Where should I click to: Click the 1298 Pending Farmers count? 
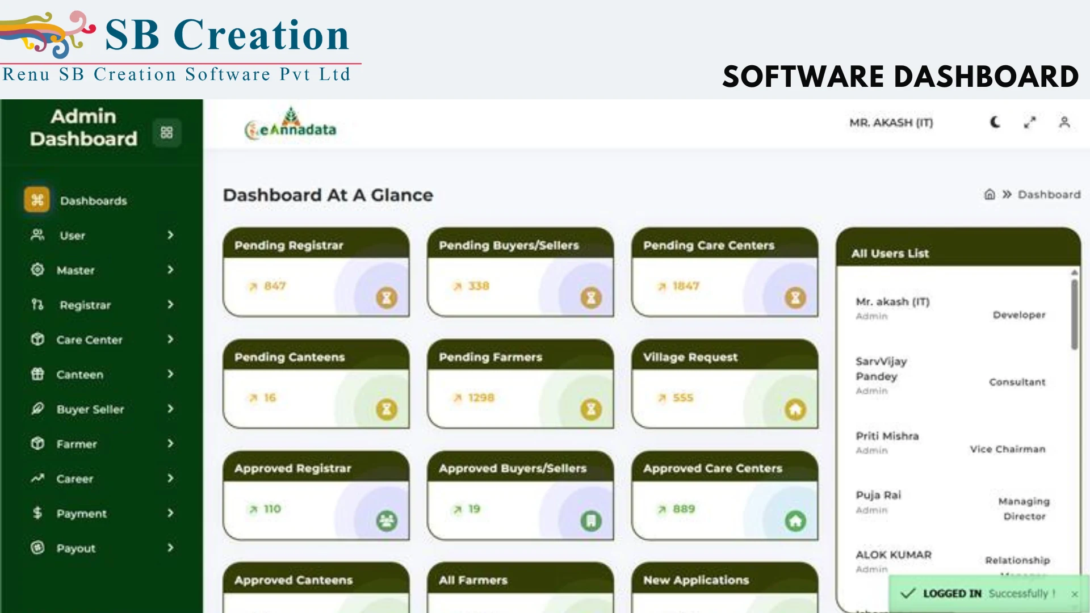tap(481, 398)
